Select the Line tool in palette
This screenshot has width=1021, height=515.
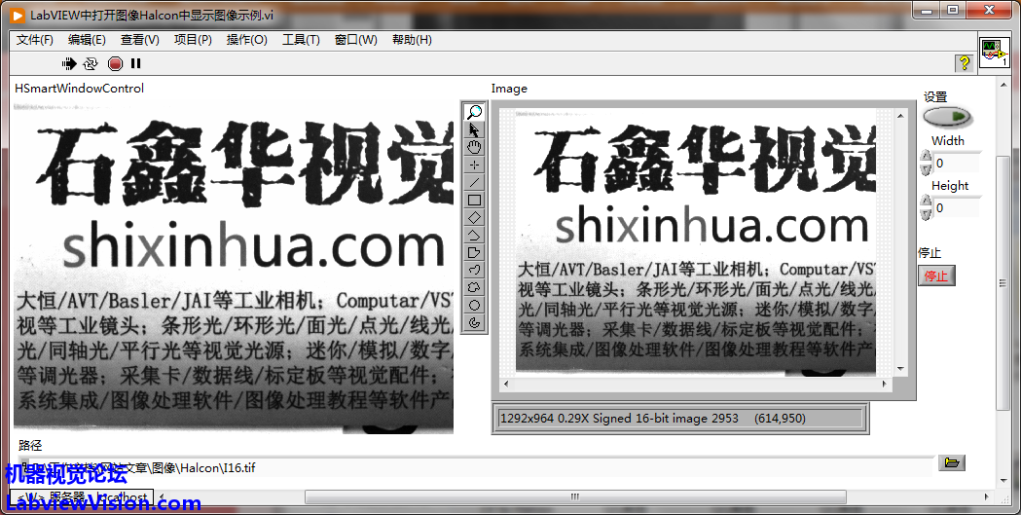tap(474, 182)
